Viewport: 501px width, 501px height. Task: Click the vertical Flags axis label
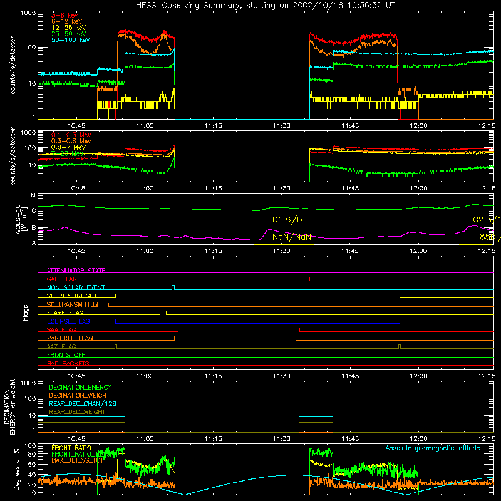coord(26,312)
